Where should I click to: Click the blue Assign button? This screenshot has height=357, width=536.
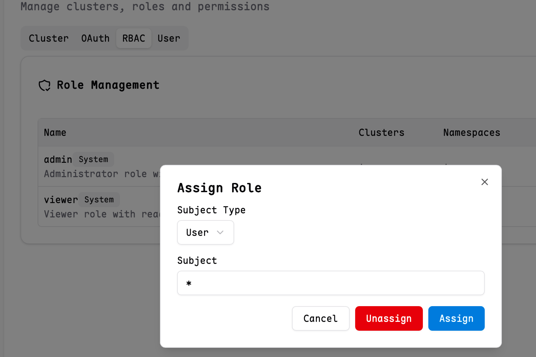pos(456,318)
